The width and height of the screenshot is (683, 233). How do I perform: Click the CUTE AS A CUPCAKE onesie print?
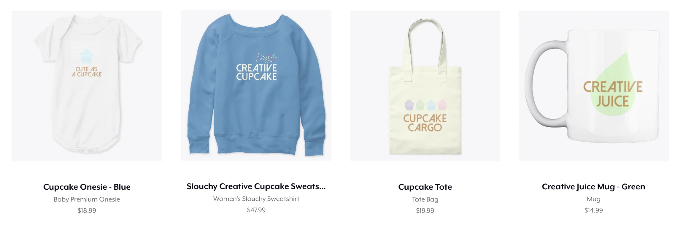87,72
